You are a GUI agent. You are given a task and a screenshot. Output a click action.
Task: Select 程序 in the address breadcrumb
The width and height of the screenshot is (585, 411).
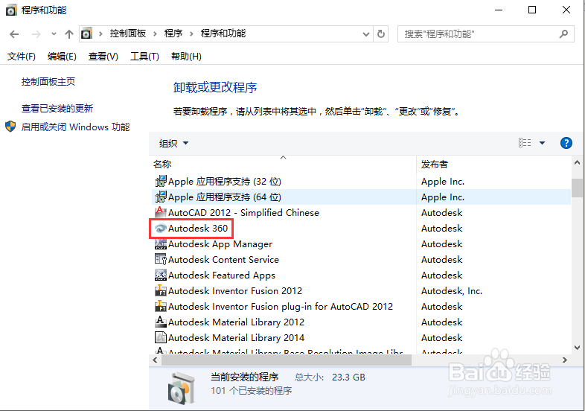click(173, 34)
